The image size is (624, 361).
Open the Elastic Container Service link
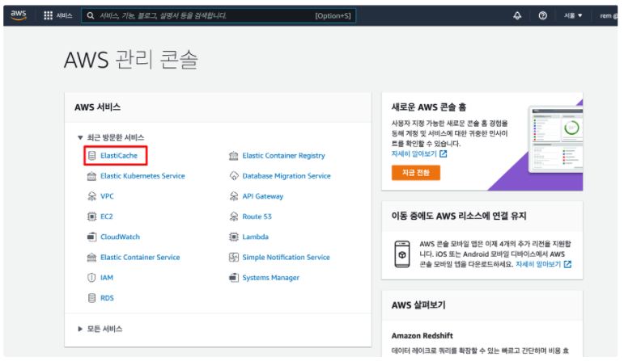pos(140,258)
